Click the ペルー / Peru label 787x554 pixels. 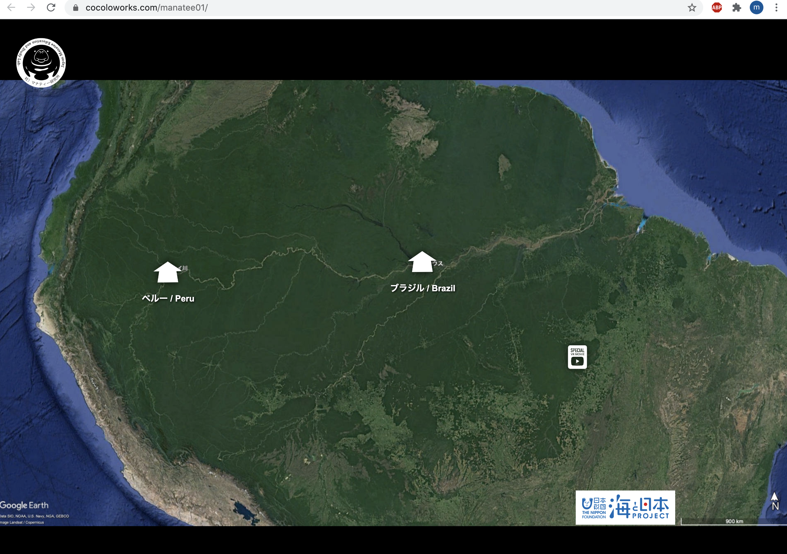point(168,298)
